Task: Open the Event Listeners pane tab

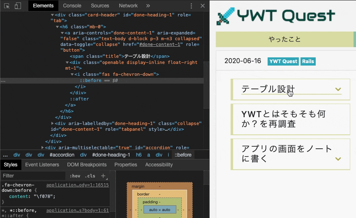Action: tap(42, 165)
